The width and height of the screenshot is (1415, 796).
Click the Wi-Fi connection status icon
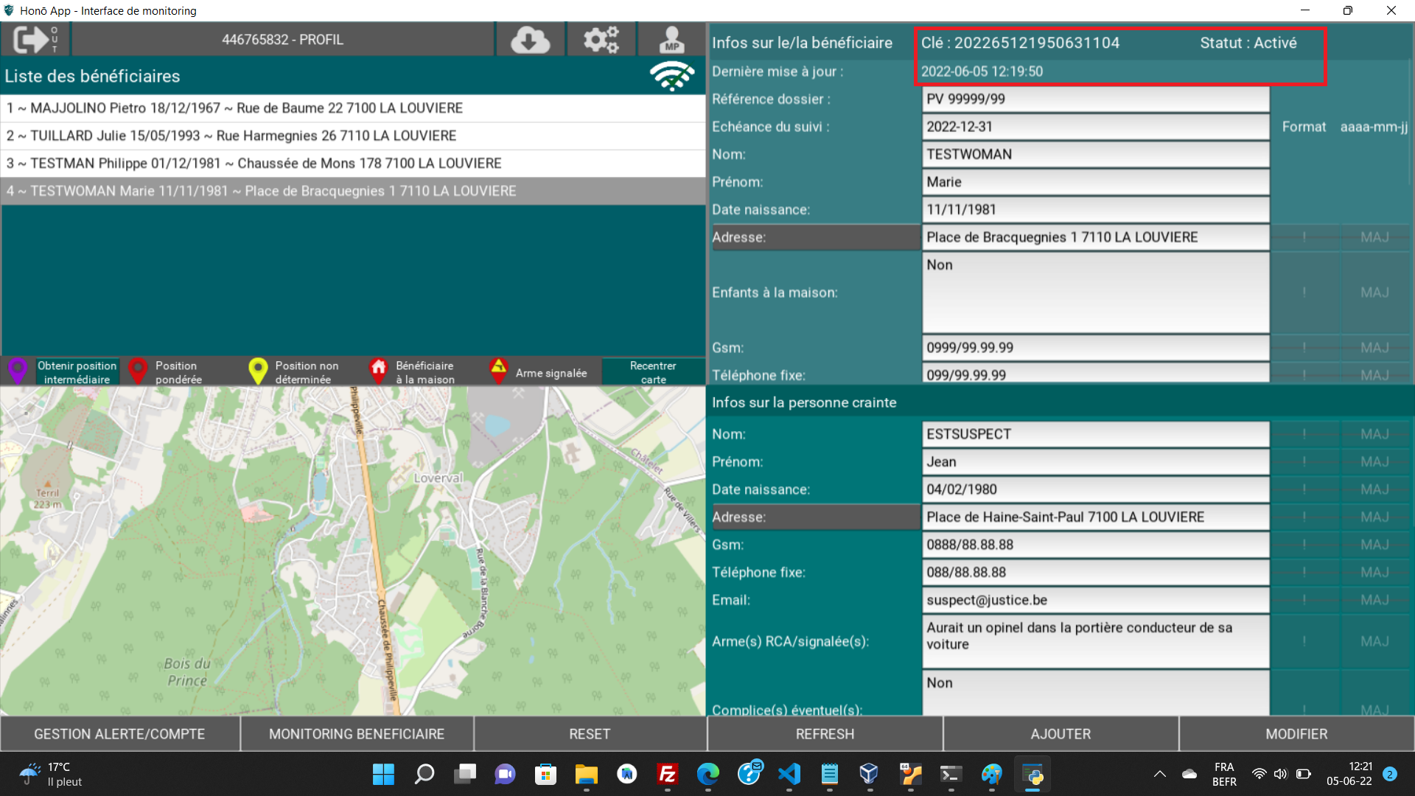pyautogui.click(x=671, y=76)
